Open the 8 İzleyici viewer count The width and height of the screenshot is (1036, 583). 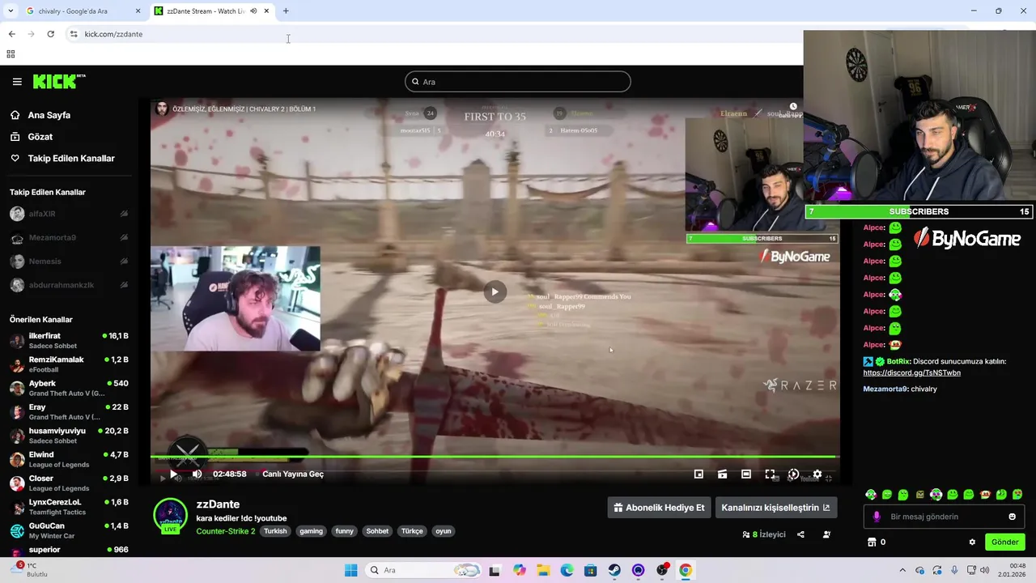[764, 534]
